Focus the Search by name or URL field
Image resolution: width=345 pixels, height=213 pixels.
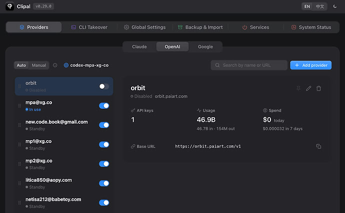point(249,65)
